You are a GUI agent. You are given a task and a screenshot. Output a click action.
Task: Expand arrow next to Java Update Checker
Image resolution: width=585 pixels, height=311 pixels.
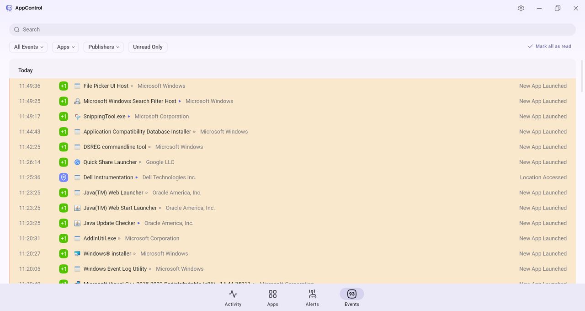click(x=138, y=223)
